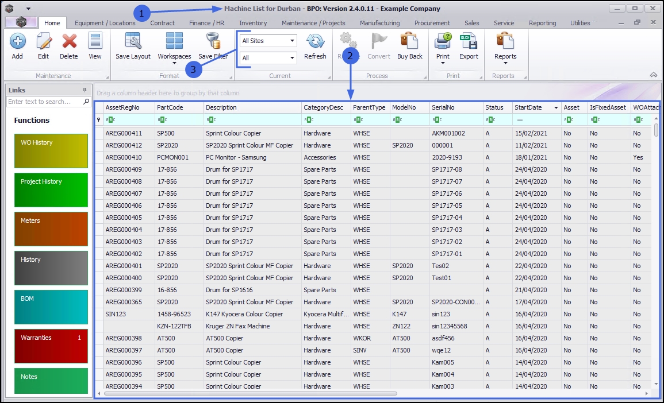The height and width of the screenshot is (403, 664).
Task: Click the Edit pencil icon
Action: click(43, 41)
